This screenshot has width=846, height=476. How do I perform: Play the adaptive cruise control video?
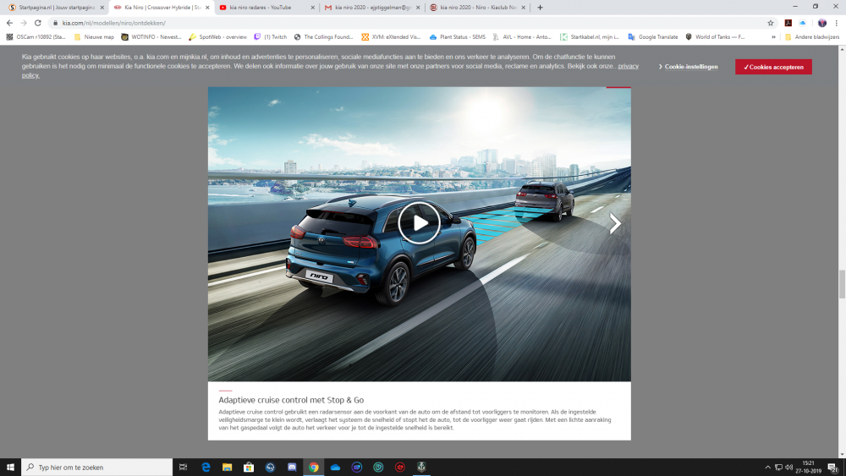pyautogui.click(x=419, y=223)
